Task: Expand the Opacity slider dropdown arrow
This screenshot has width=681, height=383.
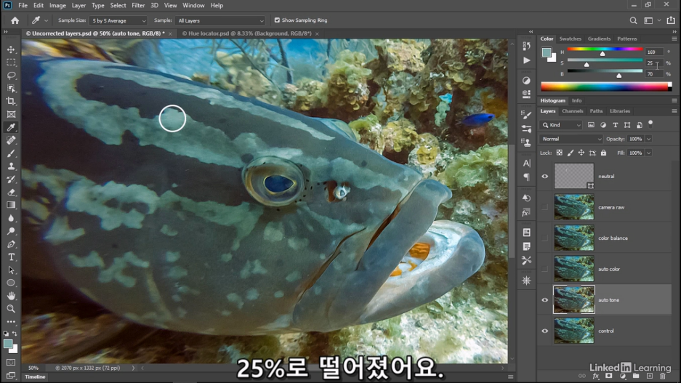Action: click(x=649, y=139)
